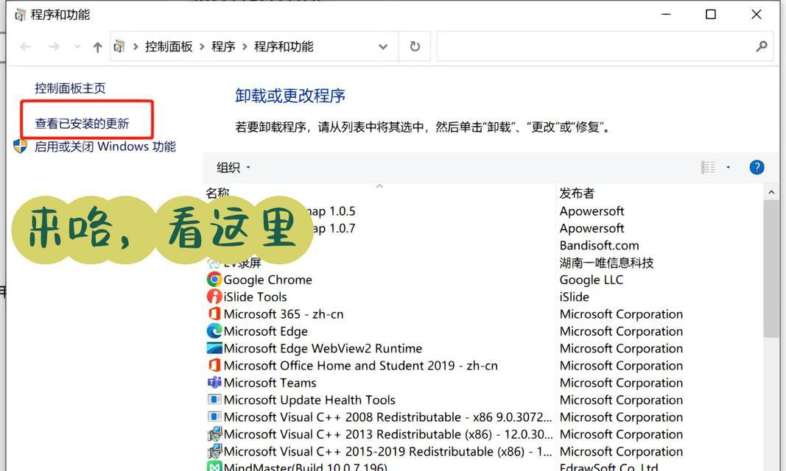Click publisher Bandisoft.com
786x471 pixels.
click(x=600, y=246)
